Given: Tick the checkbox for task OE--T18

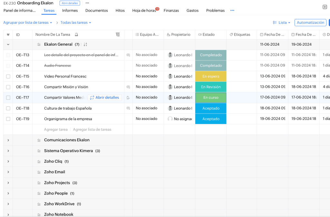Looking at the screenshot, I should (8, 108).
